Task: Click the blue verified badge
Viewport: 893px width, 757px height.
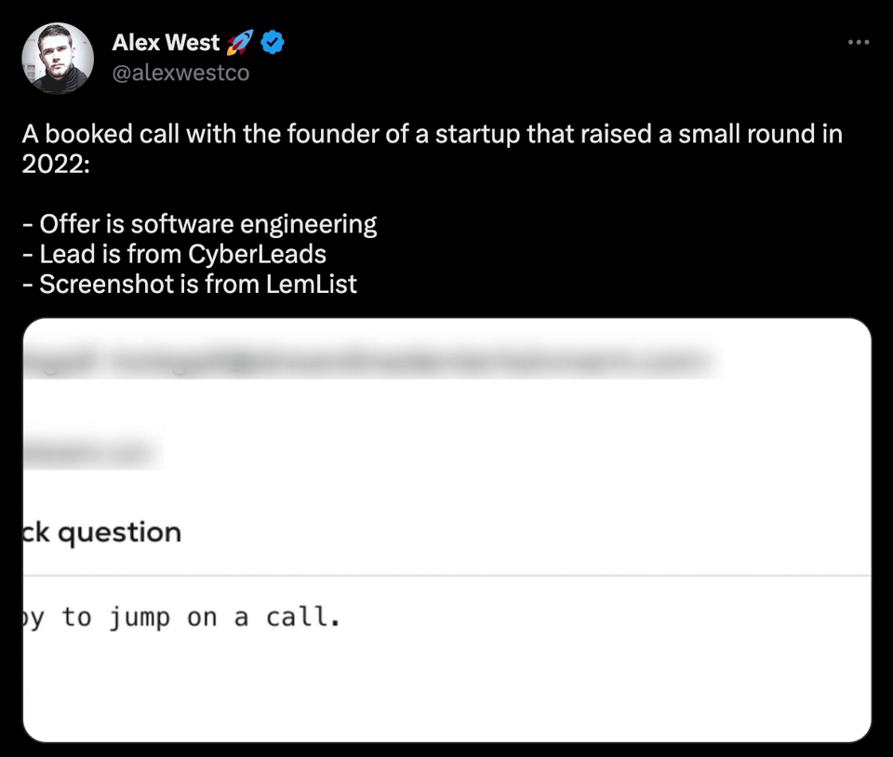Action: (271, 43)
